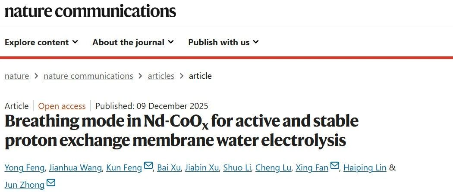The image size is (453, 192).
Task: Open author Cheng Lu's info
Action: click(273, 167)
